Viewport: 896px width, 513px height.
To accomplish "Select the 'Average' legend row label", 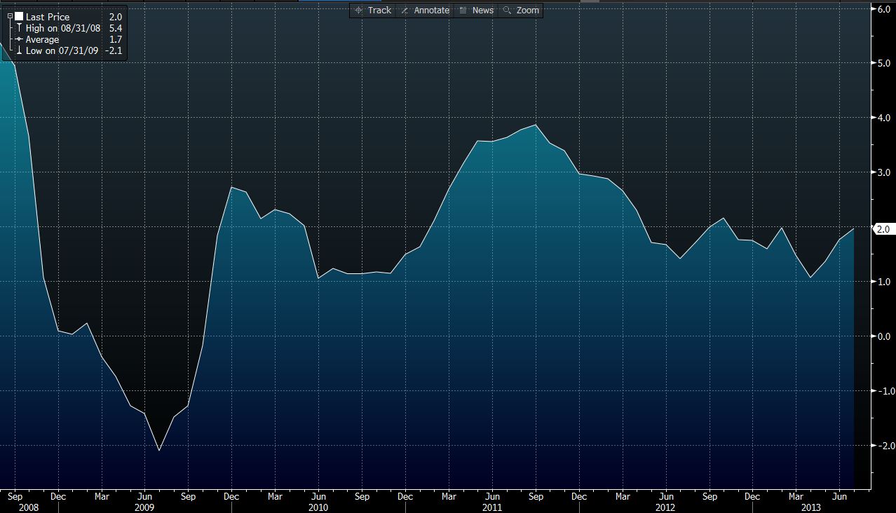I will click(x=42, y=39).
